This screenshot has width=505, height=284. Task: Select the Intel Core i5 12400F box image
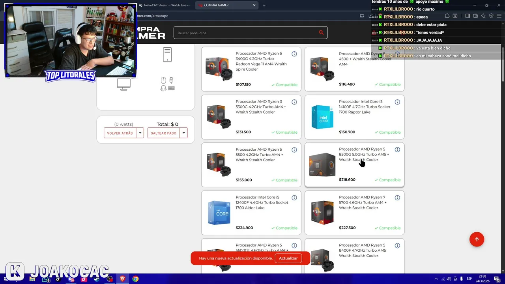pos(219,212)
